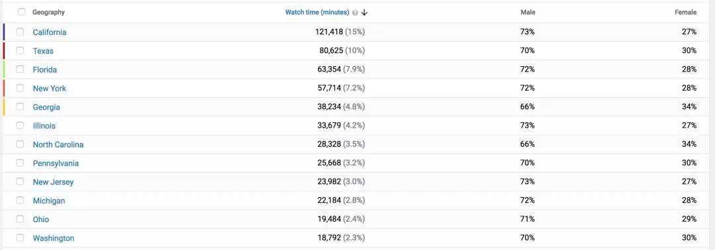Click the Pennsylvania link

[x=56, y=163]
